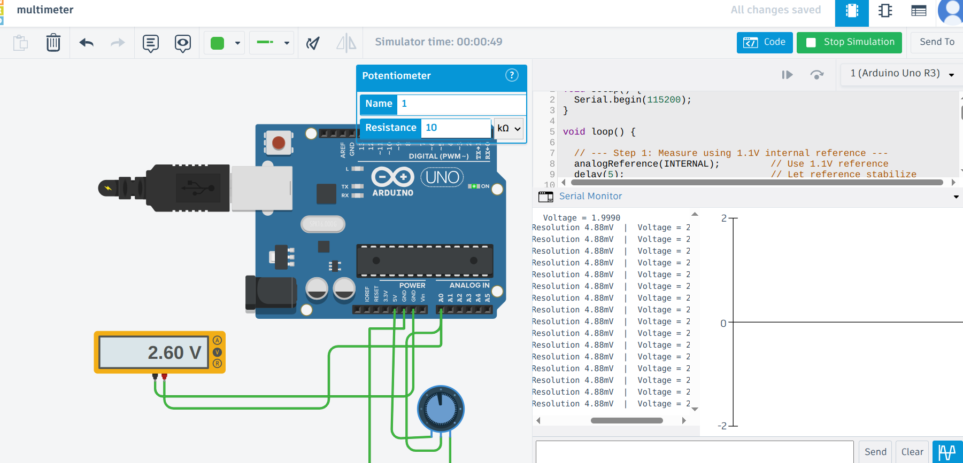Push the Arduino red reset button
The height and width of the screenshot is (463, 963).
tap(279, 143)
